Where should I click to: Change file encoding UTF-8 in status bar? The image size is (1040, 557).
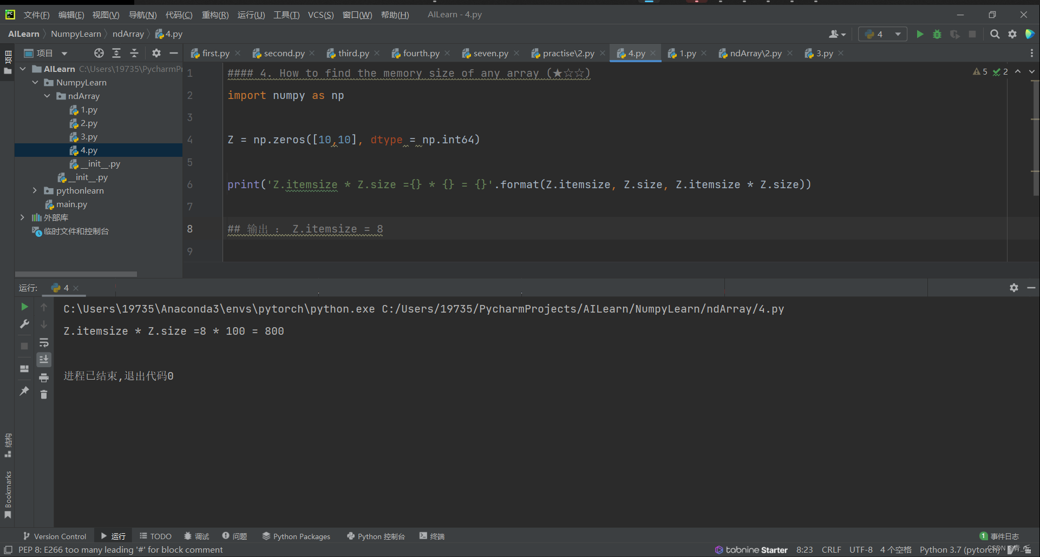pos(861,549)
